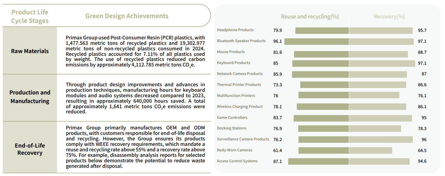Click the Thermal Printer Products label
Image resolution: width=445 pixels, height=176 pixels.
239,85
